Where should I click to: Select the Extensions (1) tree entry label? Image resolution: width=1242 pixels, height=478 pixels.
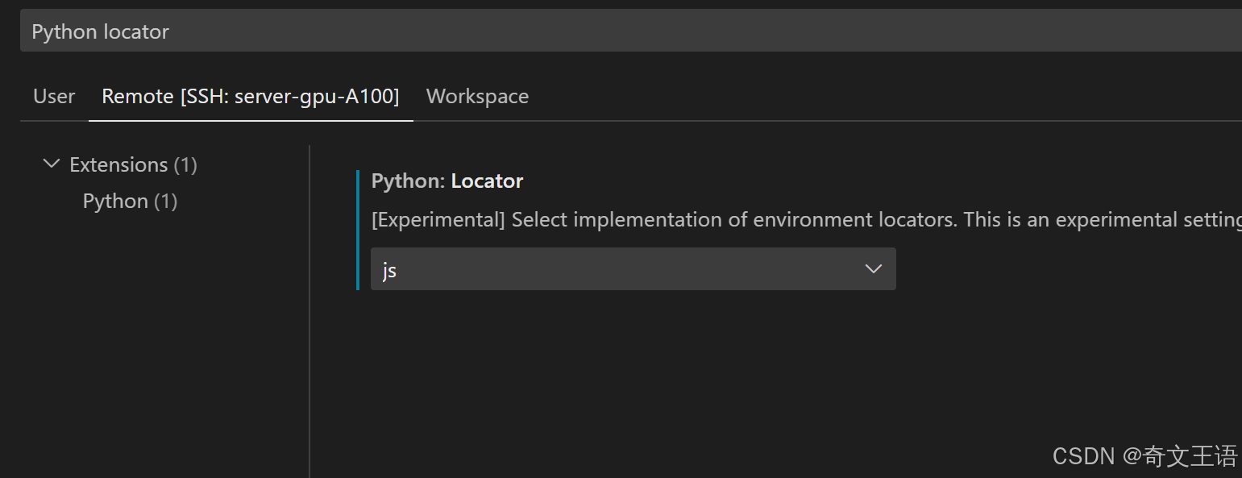point(119,164)
